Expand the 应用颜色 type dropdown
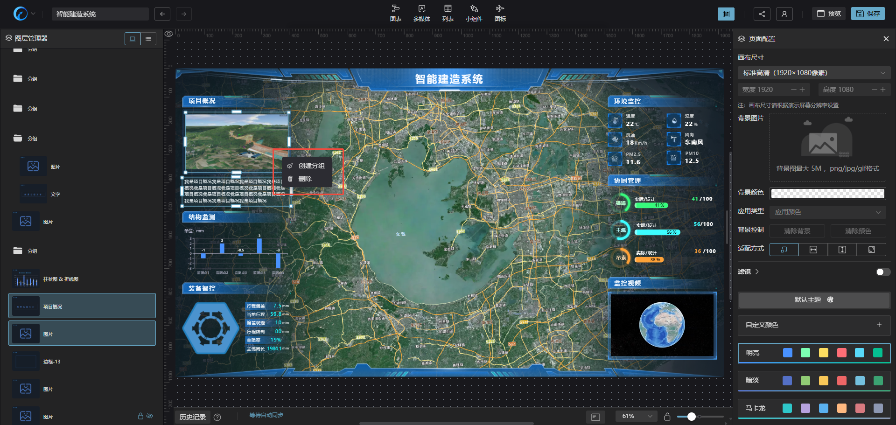The height and width of the screenshot is (425, 896). pyautogui.click(x=827, y=212)
